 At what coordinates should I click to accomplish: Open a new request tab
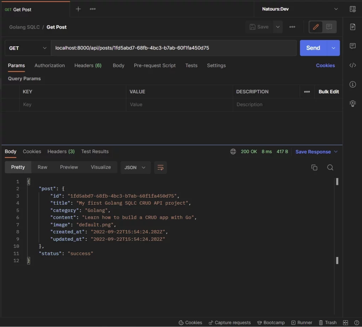click(78, 9)
